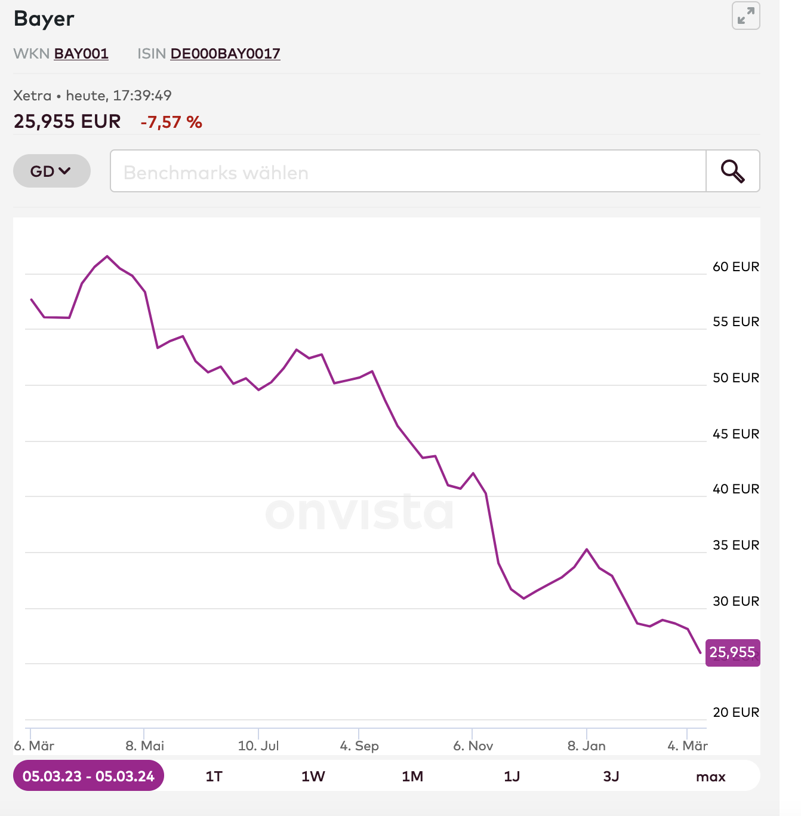This screenshot has width=801, height=816.
Task: Click the Benchmarks wählen search field
Action: click(x=408, y=171)
